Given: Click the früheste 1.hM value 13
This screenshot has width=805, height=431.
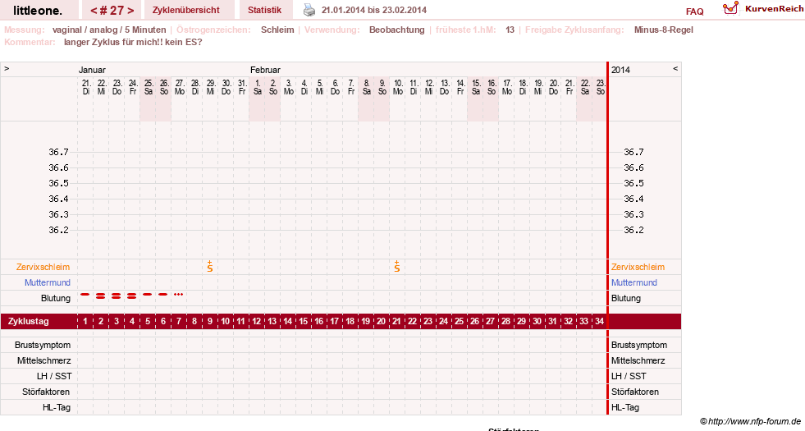Looking at the screenshot, I should pos(510,30).
